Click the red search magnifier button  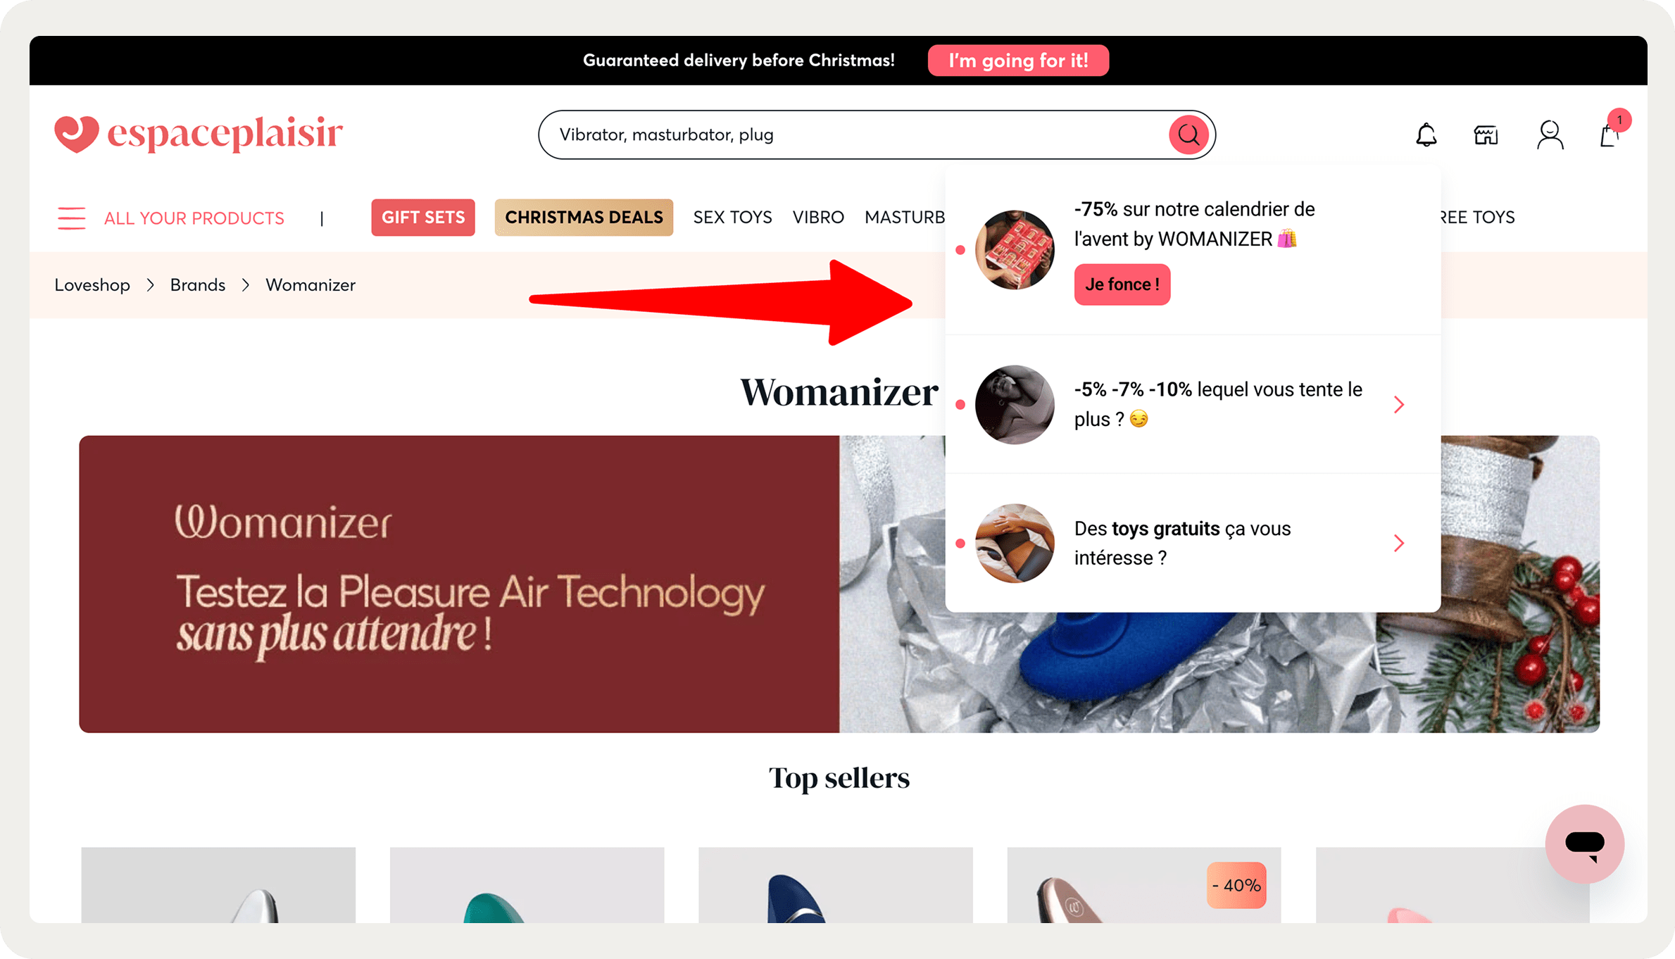tap(1188, 134)
